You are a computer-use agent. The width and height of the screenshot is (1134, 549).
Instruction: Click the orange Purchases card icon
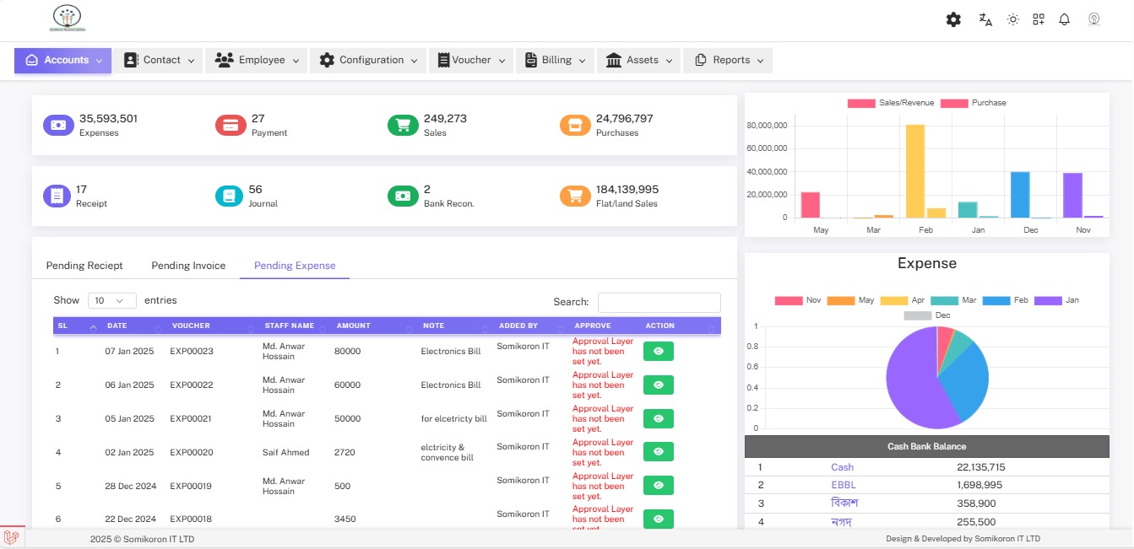click(575, 125)
